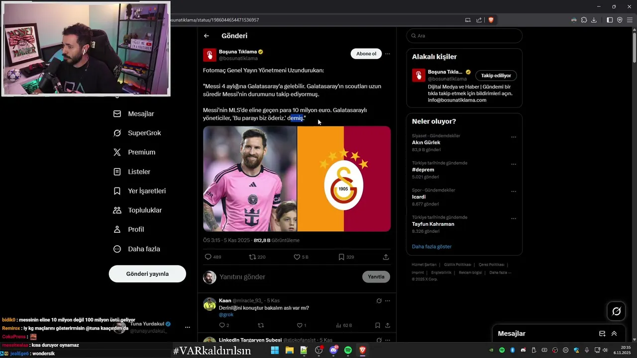This screenshot has width=637, height=358.
Task: Open the Hizmet Şartları footer link
Action: point(424,265)
